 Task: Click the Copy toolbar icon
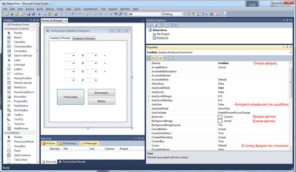coord(44,14)
